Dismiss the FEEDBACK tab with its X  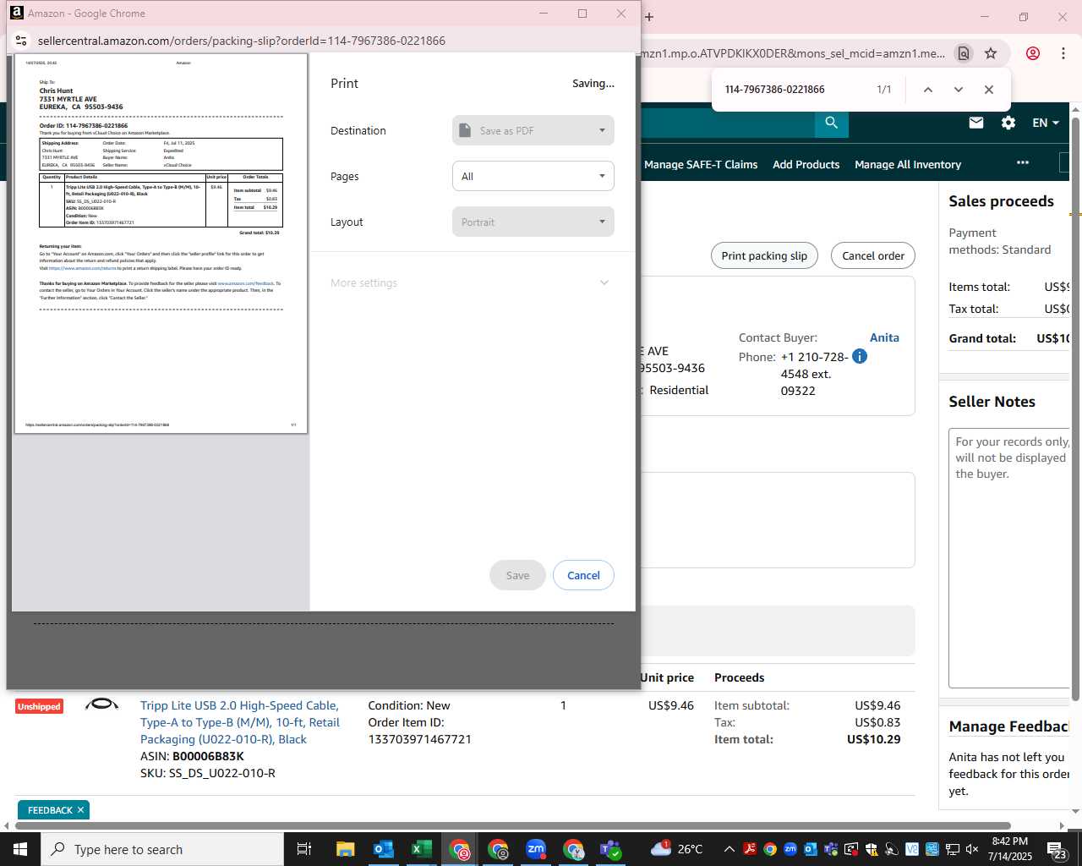80,810
